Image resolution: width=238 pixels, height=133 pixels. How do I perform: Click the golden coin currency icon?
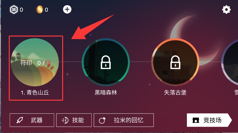click(40, 10)
